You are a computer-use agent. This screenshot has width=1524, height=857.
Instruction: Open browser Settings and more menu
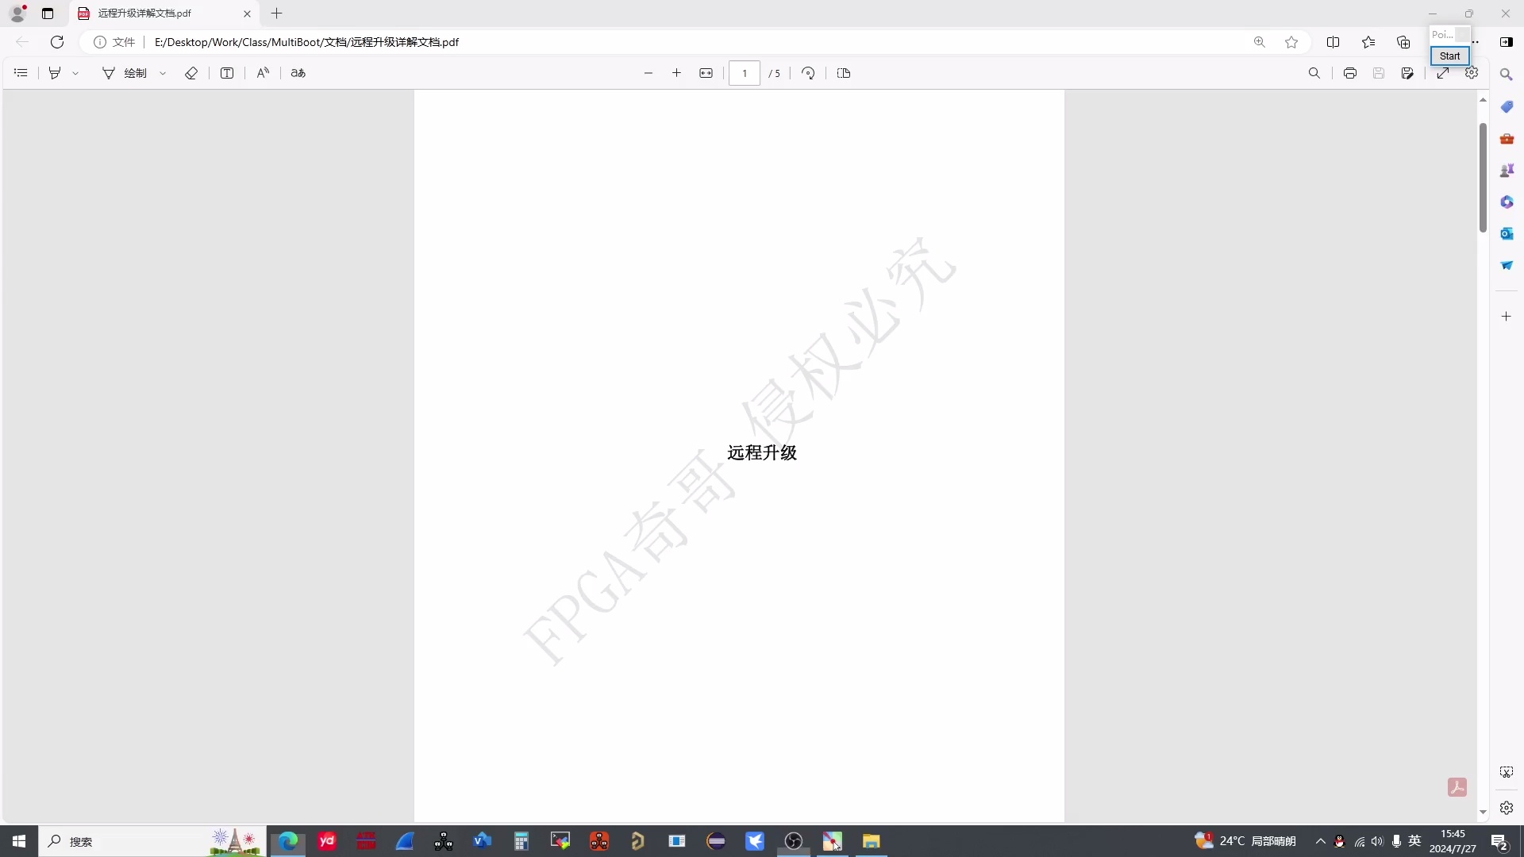point(1475,42)
